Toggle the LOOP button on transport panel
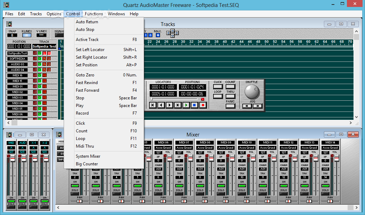The height and width of the screenshot is (215, 365). (x=218, y=97)
